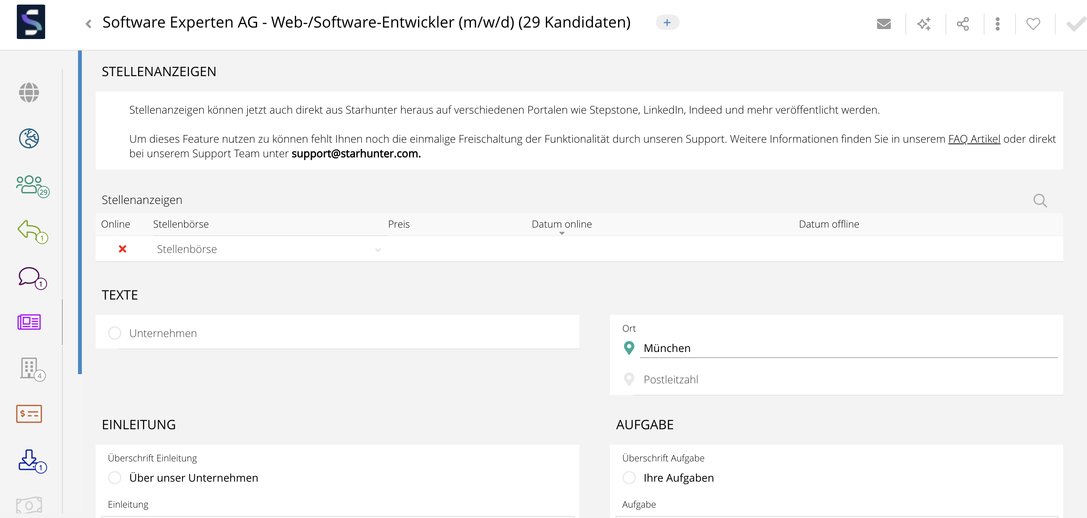The height and width of the screenshot is (518, 1087).
Task: Click the share icon in header
Action: (x=963, y=24)
